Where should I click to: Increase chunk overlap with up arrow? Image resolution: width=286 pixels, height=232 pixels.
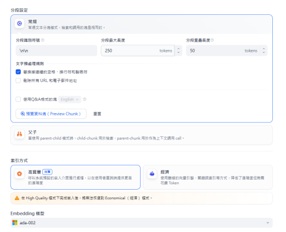coord(263,49)
